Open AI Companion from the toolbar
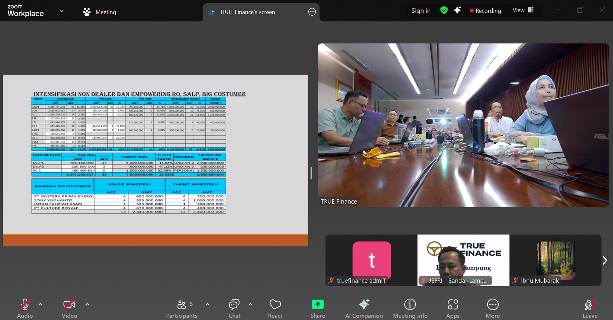Screen dimensions: 613x320 click(x=364, y=309)
